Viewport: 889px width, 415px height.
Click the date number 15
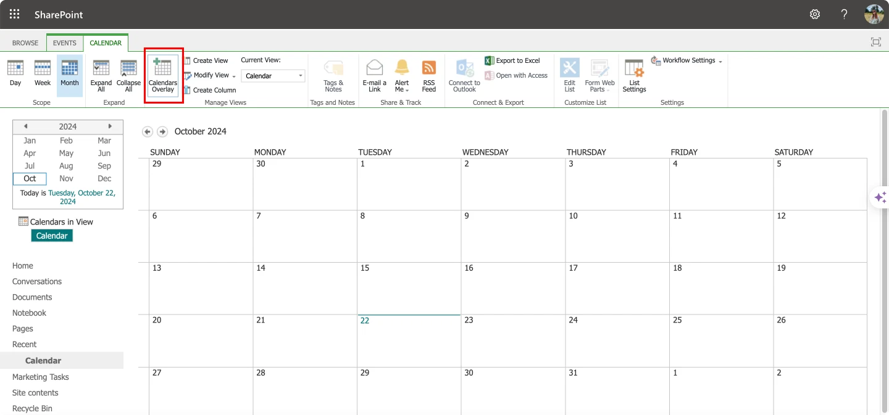(365, 268)
